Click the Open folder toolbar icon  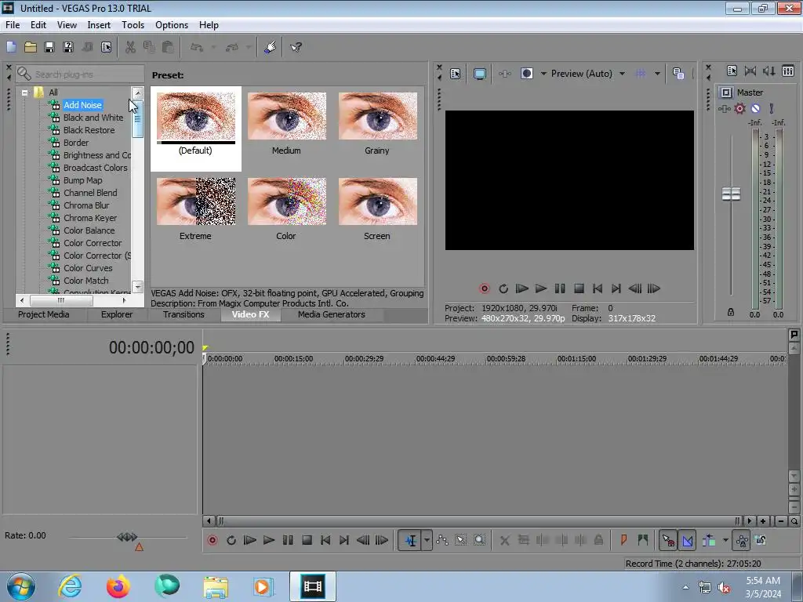(x=31, y=47)
